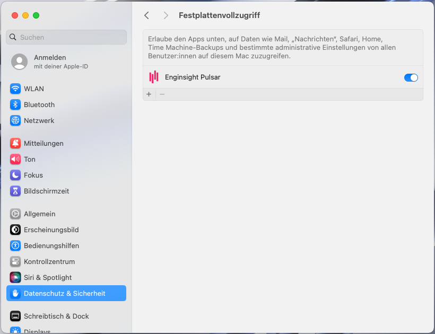The height and width of the screenshot is (334, 435).
Task: Remove app with the minus button
Action: click(162, 94)
